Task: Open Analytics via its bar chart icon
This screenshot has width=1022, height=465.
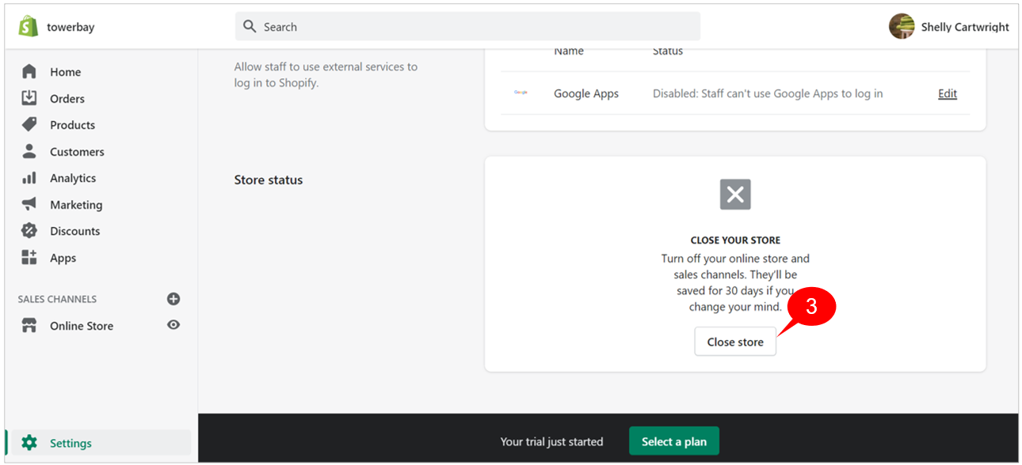Action: [x=29, y=178]
